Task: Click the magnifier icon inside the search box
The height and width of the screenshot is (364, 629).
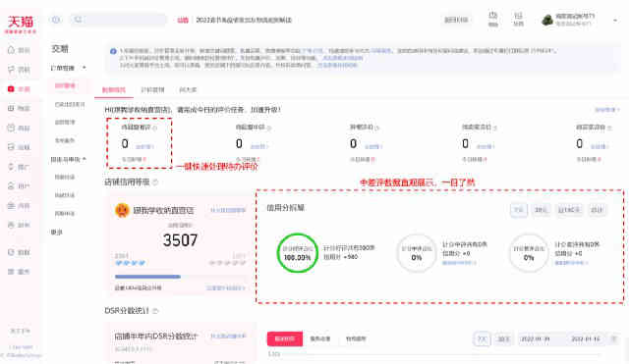Action: 79,20
